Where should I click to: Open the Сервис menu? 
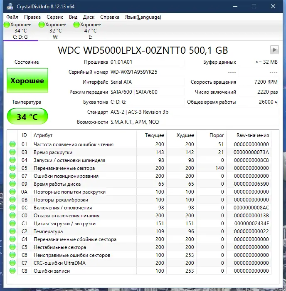click(55, 17)
